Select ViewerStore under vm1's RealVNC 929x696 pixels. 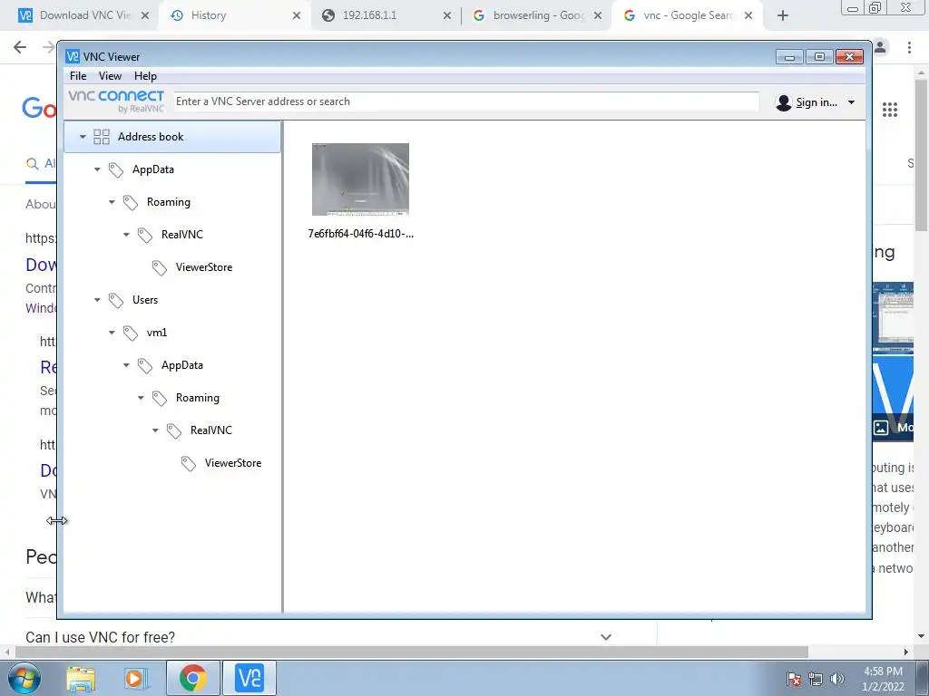pos(233,463)
